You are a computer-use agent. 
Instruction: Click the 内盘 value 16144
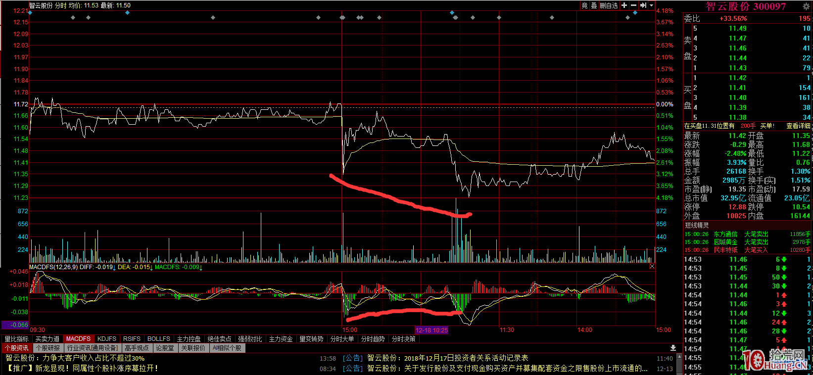[800, 216]
